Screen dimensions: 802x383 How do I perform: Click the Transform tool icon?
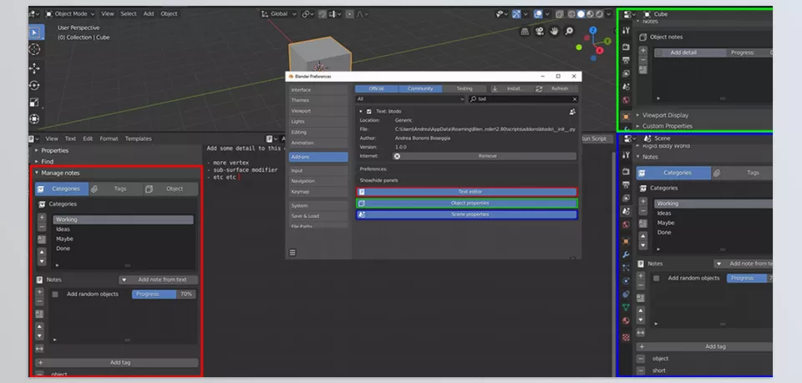(x=35, y=120)
